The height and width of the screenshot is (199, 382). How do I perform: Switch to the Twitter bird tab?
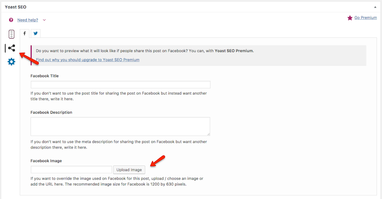(35, 34)
